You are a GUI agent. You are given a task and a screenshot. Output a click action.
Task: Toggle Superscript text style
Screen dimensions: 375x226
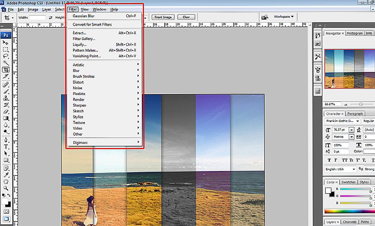tap(358, 160)
